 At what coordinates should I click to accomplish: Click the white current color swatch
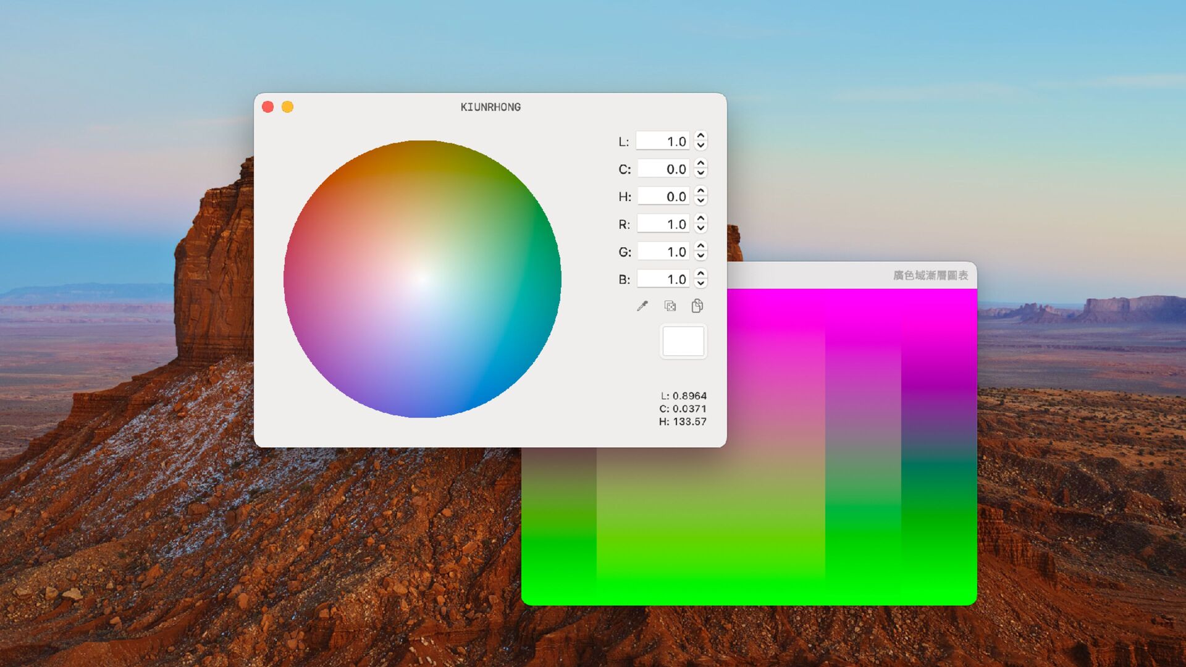[683, 342]
